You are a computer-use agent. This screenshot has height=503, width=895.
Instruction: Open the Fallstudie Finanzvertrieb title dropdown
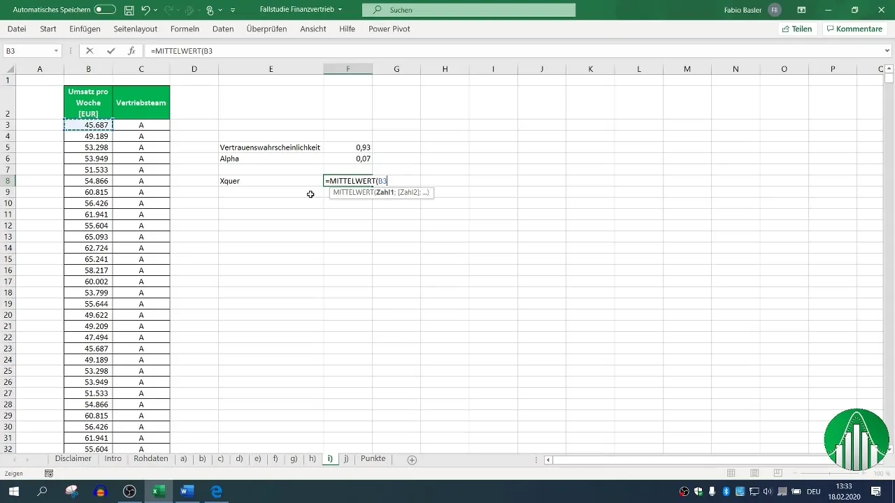coord(341,10)
